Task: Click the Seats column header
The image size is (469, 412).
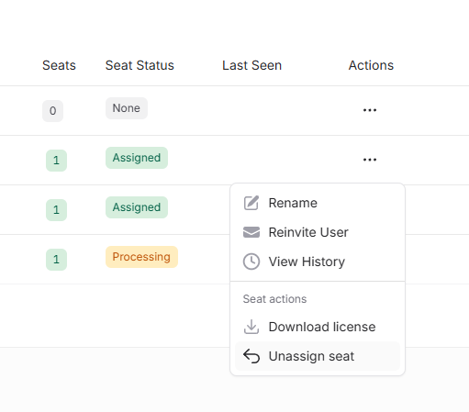Action: [x=59, y=65]
